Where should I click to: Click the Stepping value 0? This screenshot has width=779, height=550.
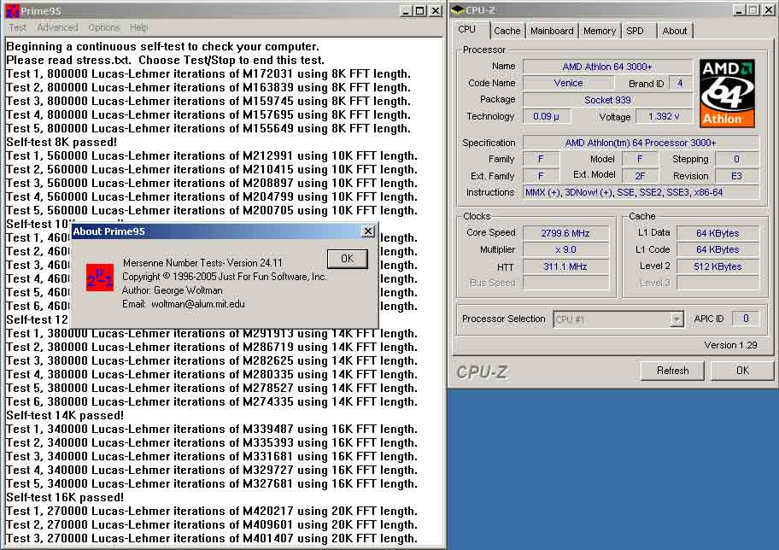736,159
